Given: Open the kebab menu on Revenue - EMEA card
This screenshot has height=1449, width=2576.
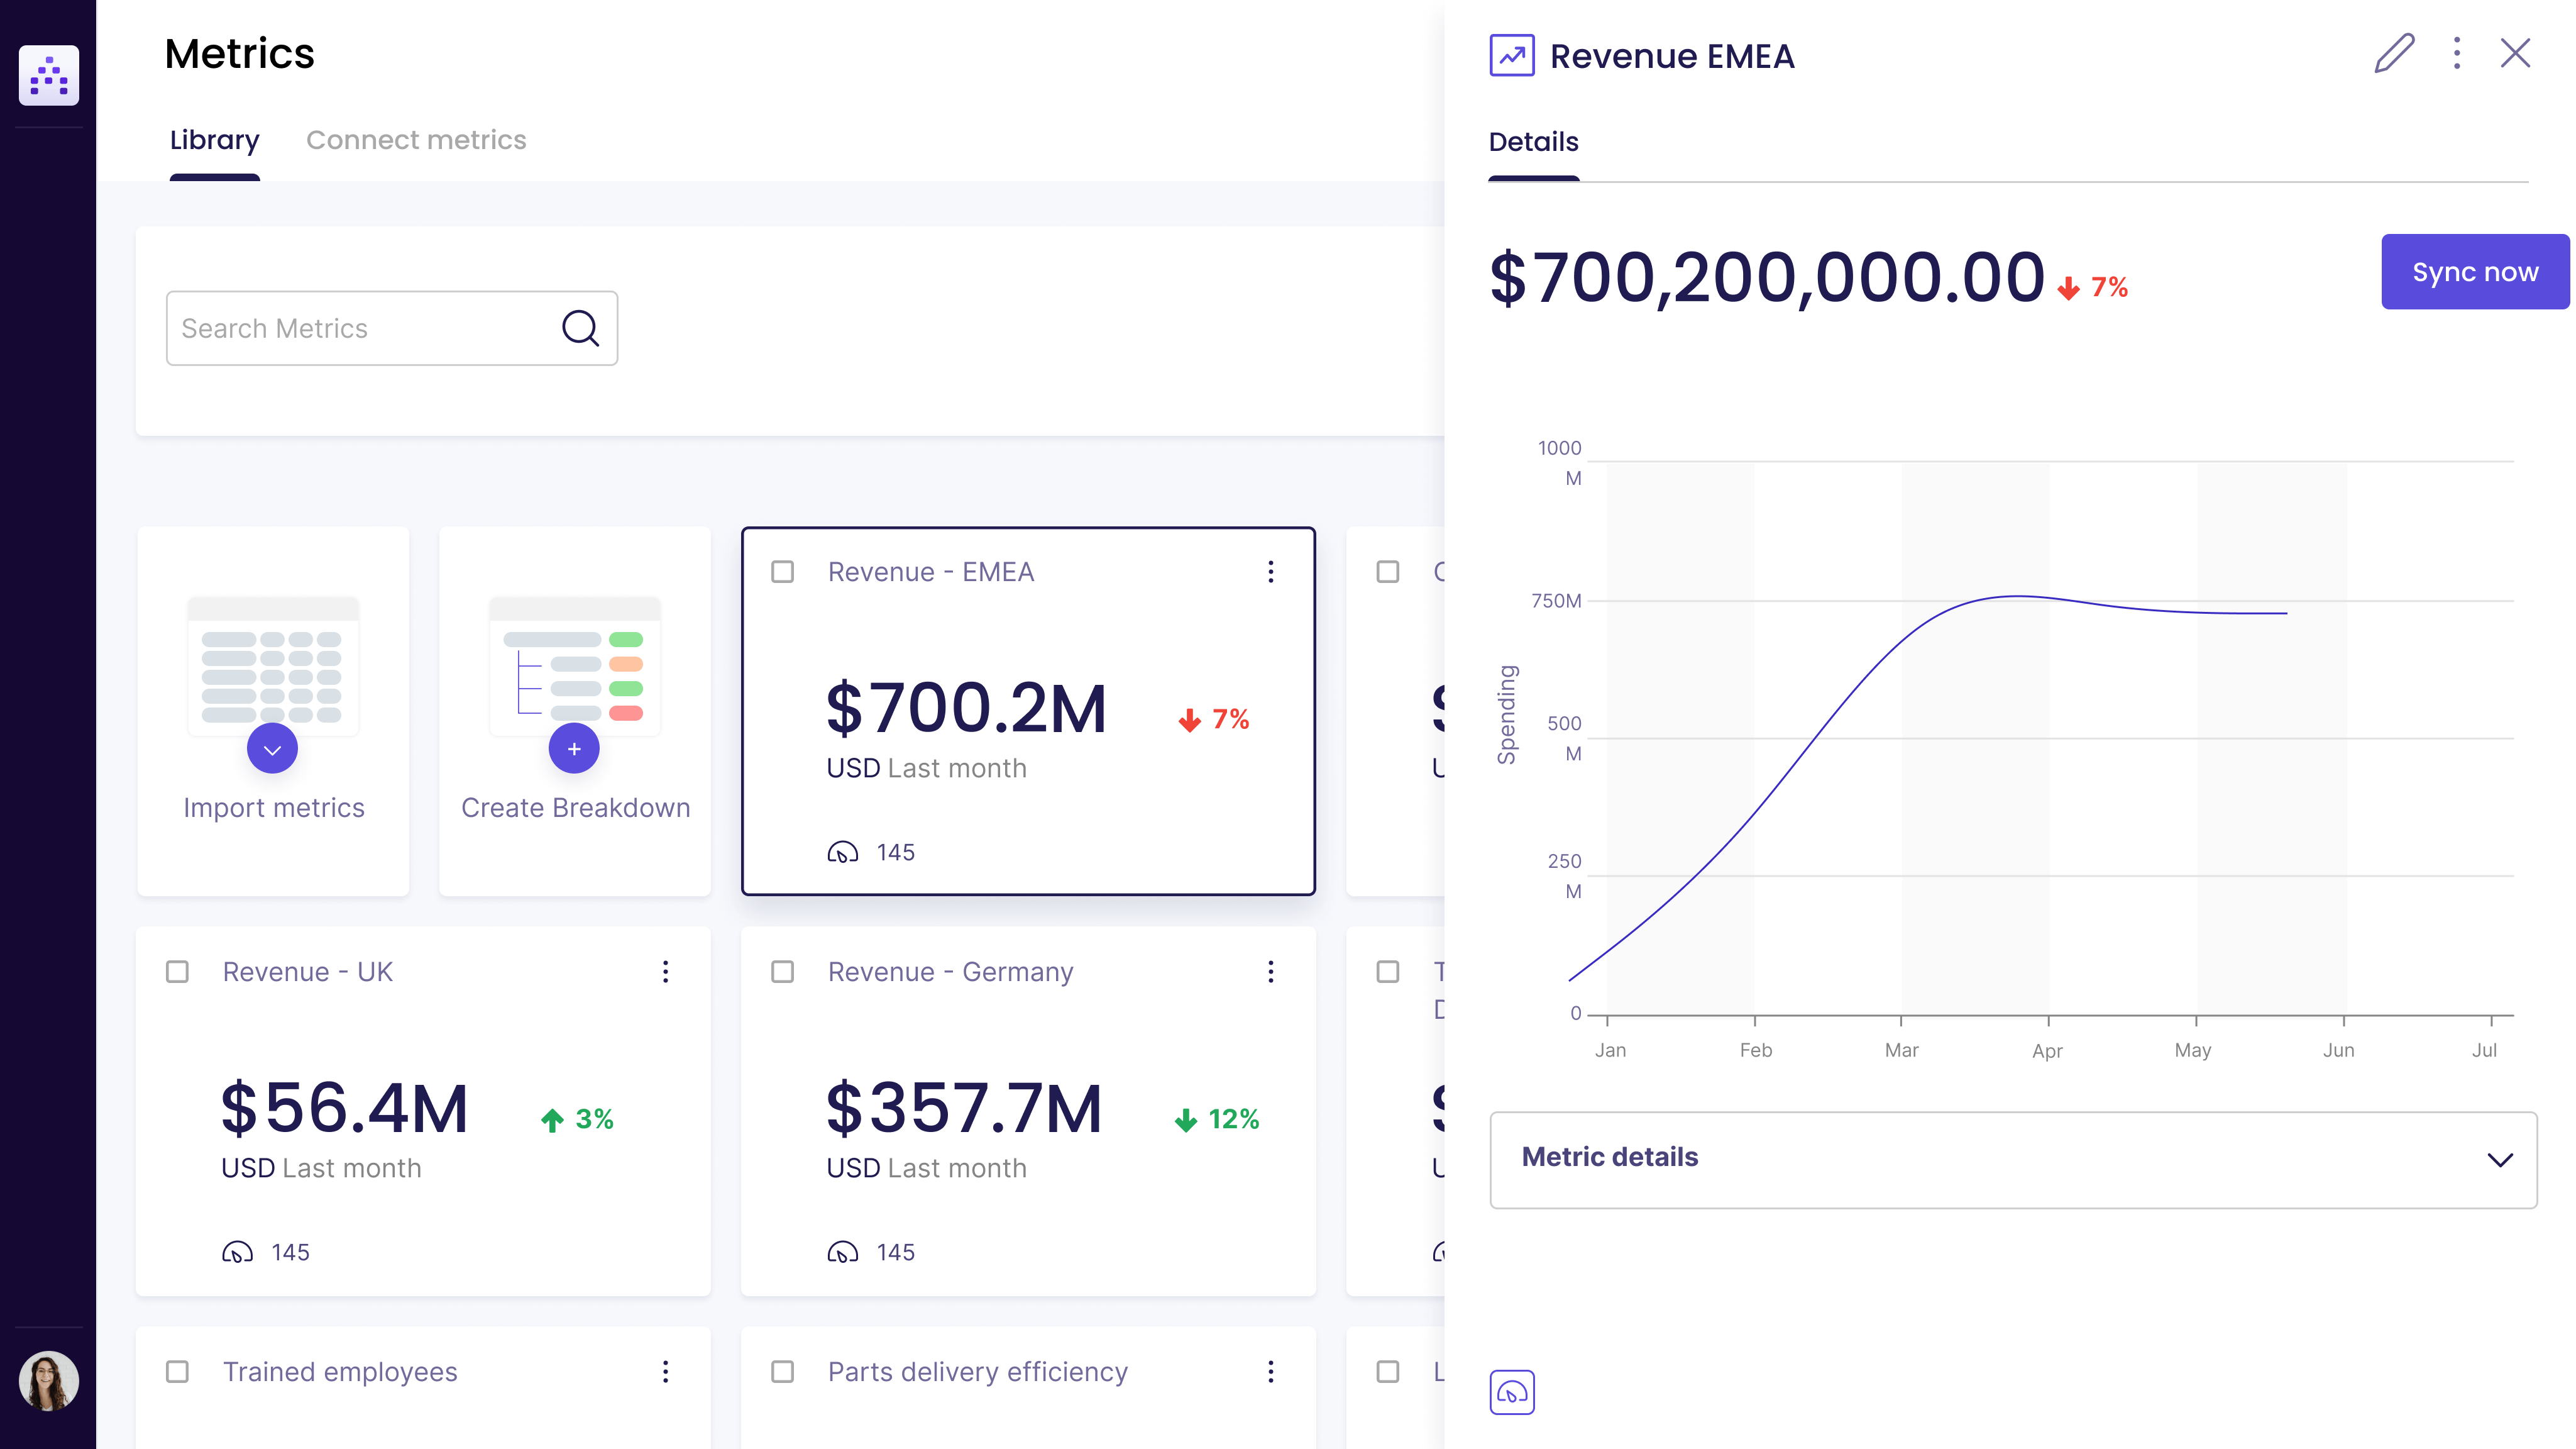Looking at the screenshot, I should point(1271,572).
